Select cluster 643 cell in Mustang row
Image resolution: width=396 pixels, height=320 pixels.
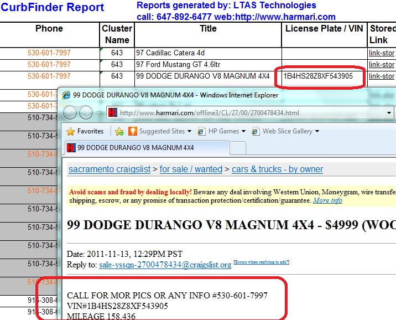click(117, 65)
